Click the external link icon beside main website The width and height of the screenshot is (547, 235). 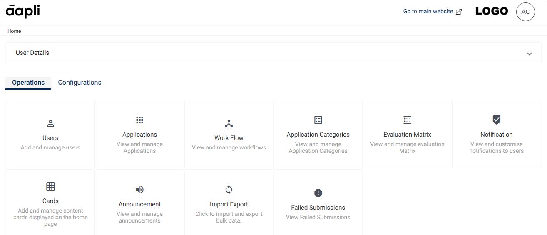[x=459, y=12]
